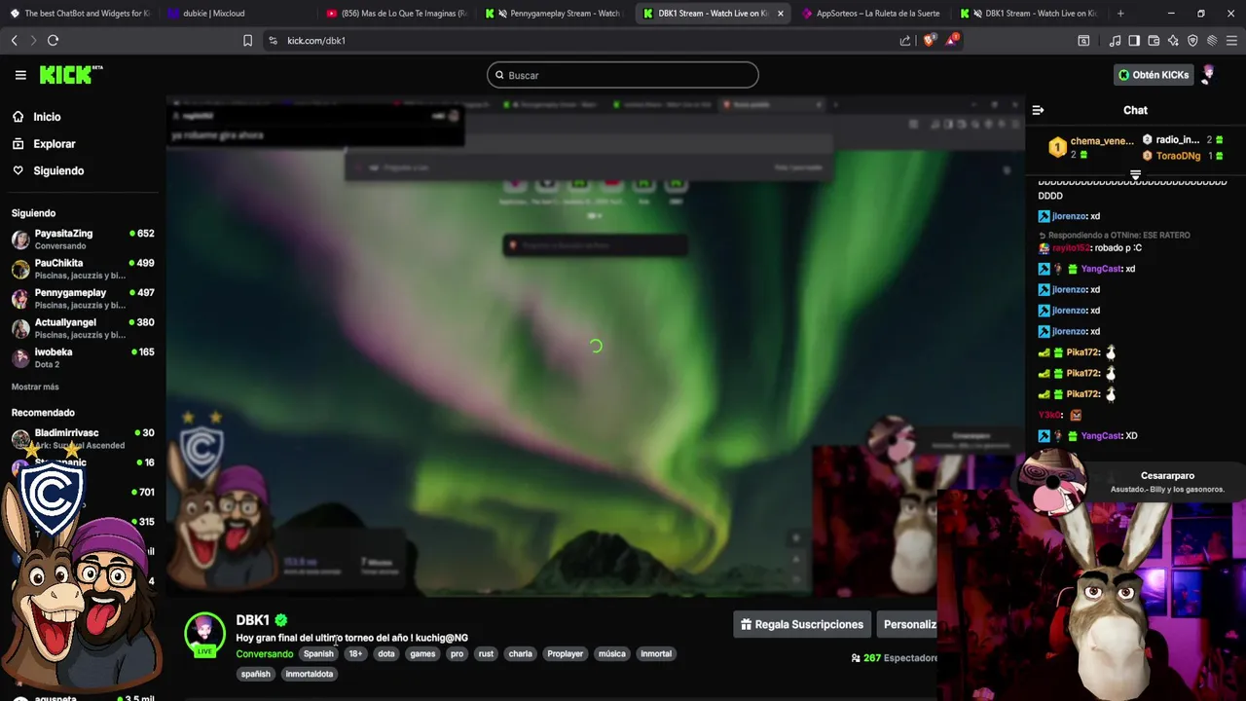Switch to AppSorteos La Ruleta tab
The image size is (1246, 701).
point(871,14)
